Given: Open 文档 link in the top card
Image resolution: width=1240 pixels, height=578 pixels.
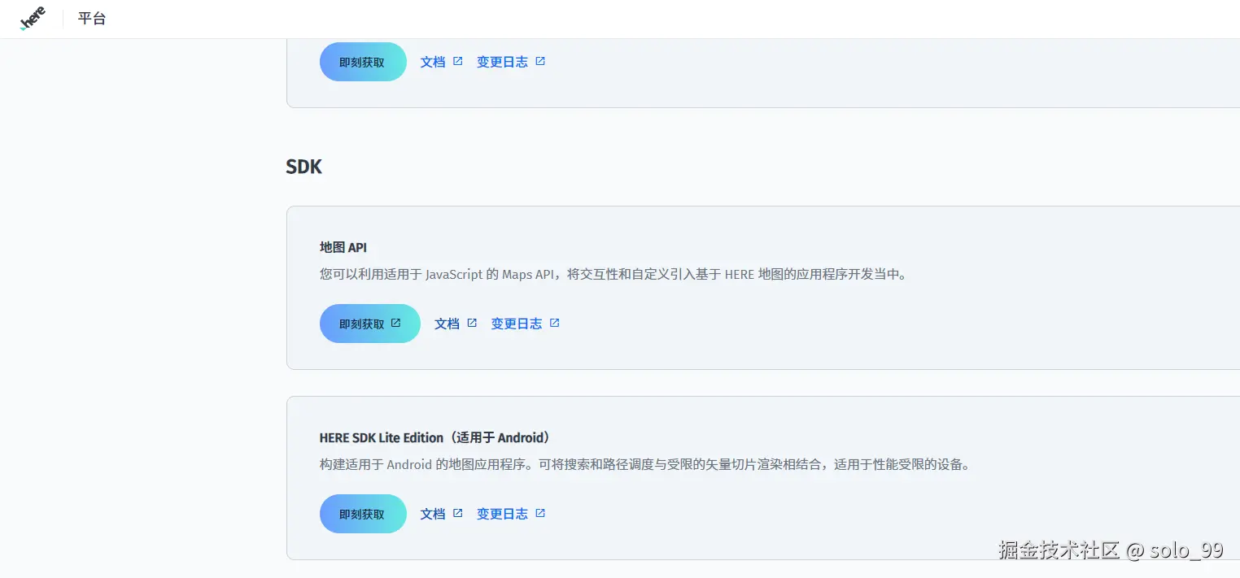Looking at the screenshot, I should tap(433, 62).
